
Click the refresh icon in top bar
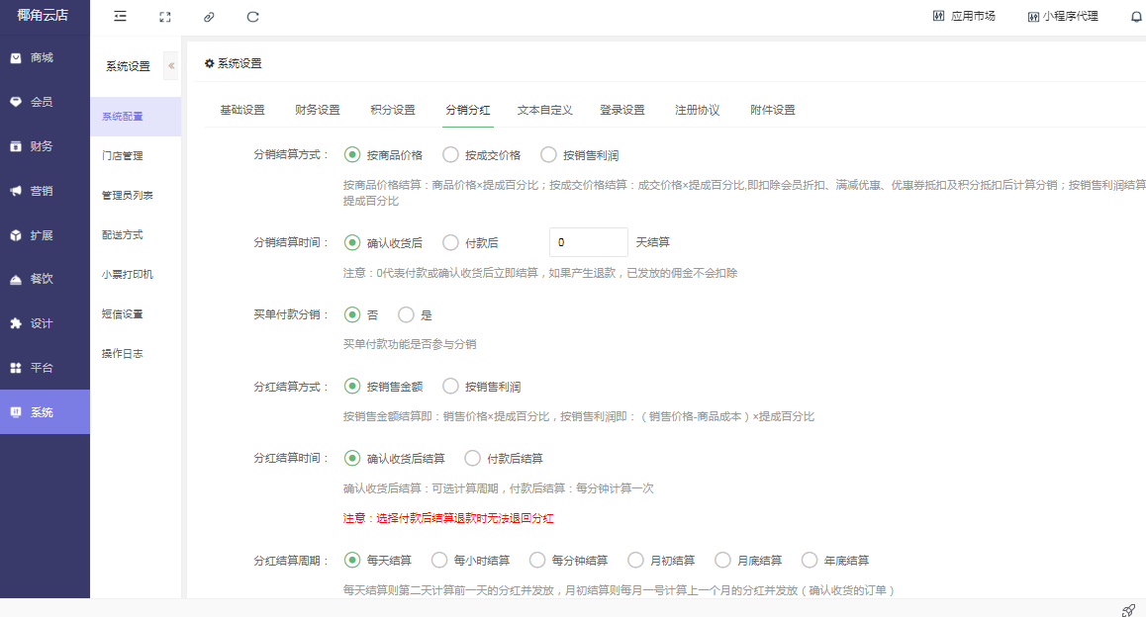pos(253,17)
